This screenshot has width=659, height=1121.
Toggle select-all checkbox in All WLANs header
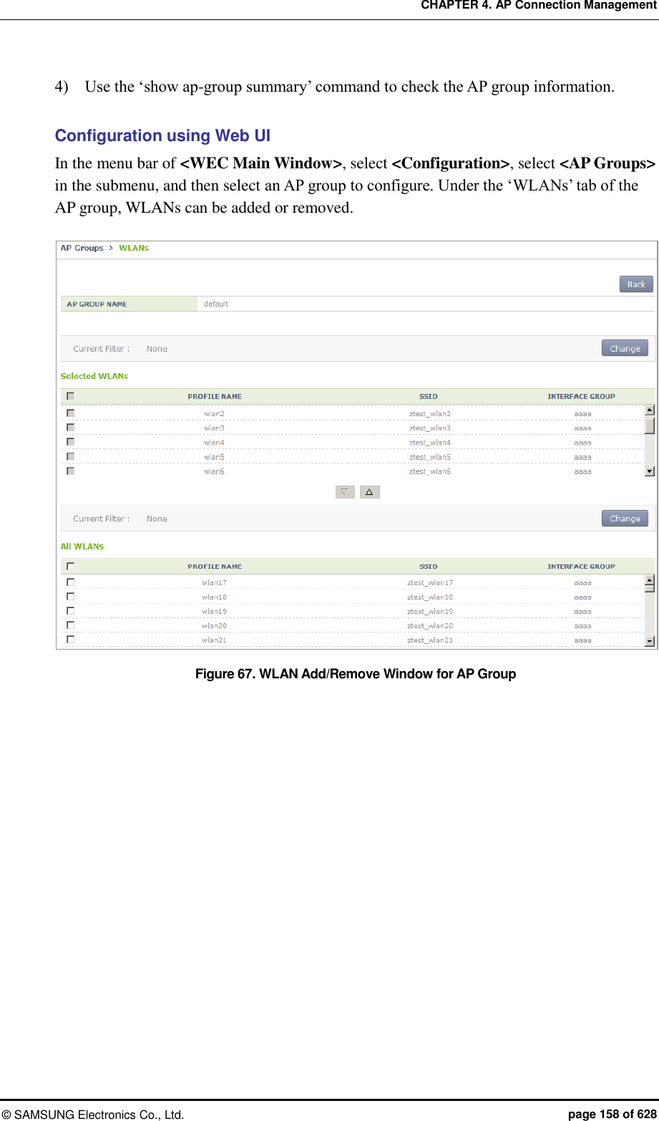pyautogui.click(x=70, y=566)
